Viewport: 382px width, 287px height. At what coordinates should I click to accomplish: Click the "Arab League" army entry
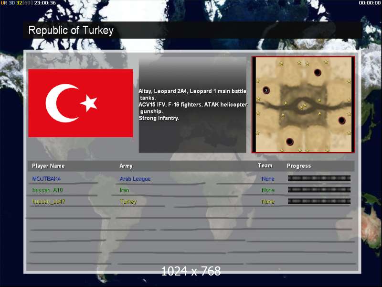point(135,179)
